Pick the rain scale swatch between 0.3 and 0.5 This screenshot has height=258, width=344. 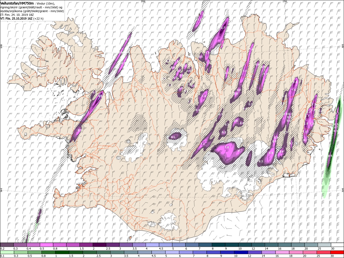click(x=21, y=252)
